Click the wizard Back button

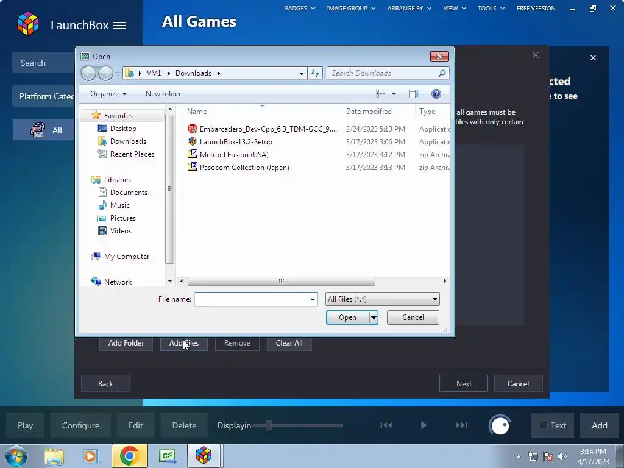105,384
